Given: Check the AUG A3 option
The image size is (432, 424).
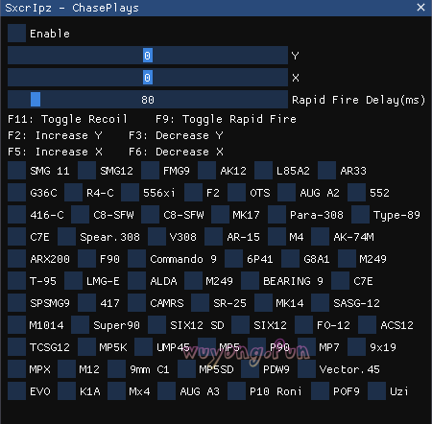Looking at the screenshot, I should (166, 391).
